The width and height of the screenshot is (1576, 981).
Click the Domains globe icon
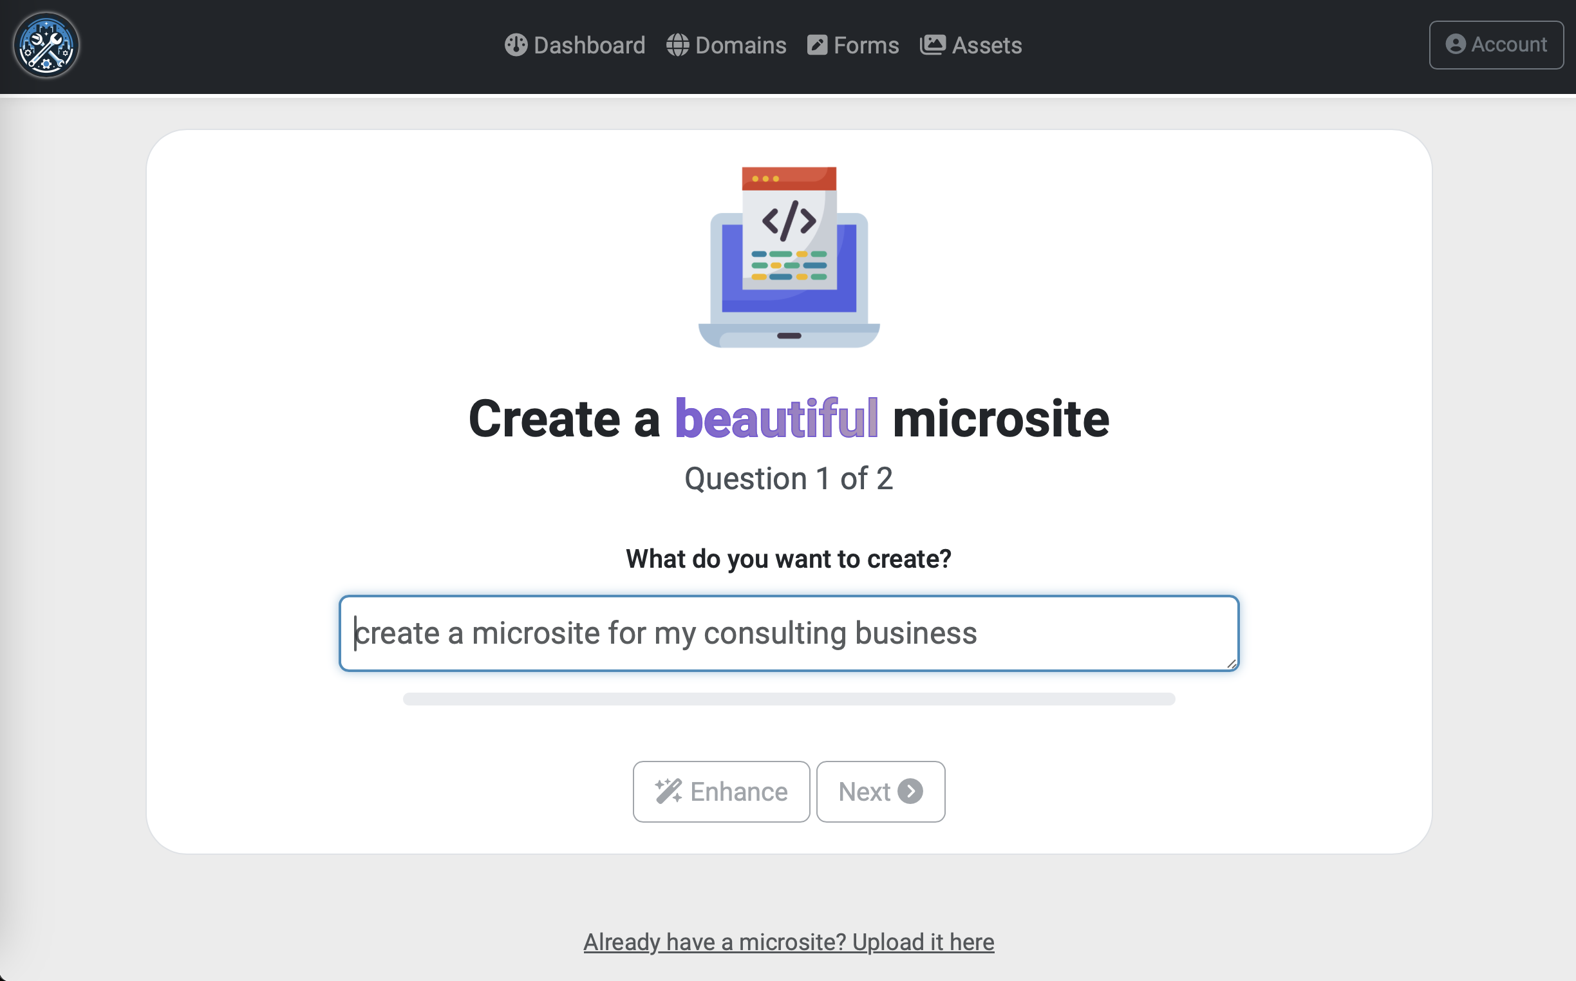(x=677, y=46)
